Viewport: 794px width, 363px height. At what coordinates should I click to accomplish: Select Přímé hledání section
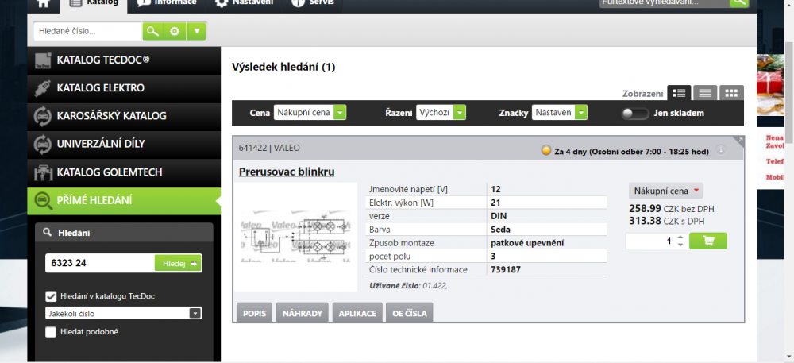click(124, 200)
